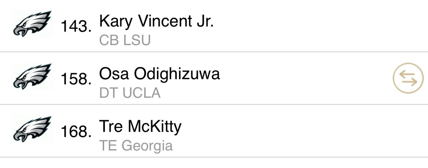428x168 pixels.
Task: Click the pick number 168
Action: [76, 132]
